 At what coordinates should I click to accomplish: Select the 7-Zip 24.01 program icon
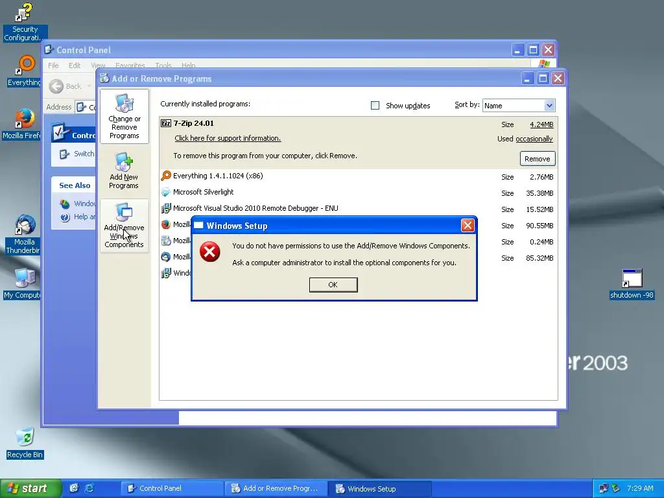click(165, 123)
